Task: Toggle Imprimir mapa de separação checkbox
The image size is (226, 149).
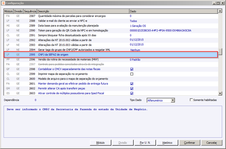Action: point(132,74)
